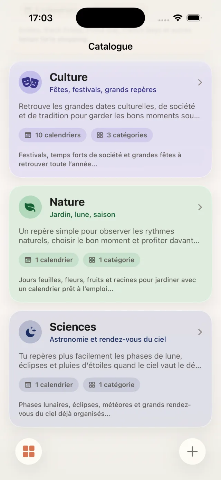
Task: Select the Jardin, lune, saison subtitle
Action: 82,214
